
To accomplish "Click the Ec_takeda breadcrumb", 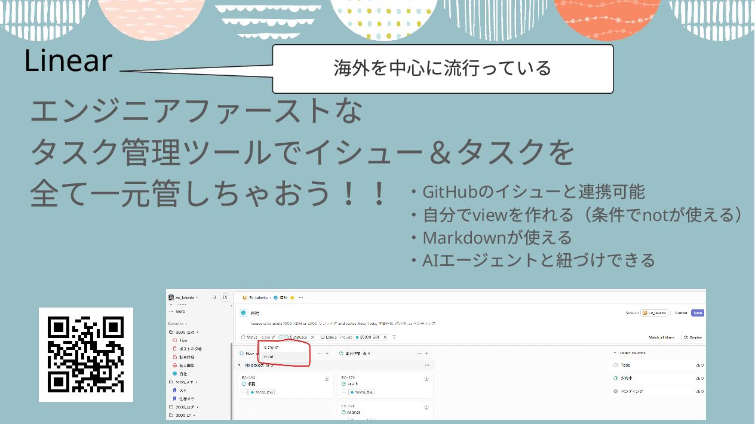I will [x=256, y=297].
